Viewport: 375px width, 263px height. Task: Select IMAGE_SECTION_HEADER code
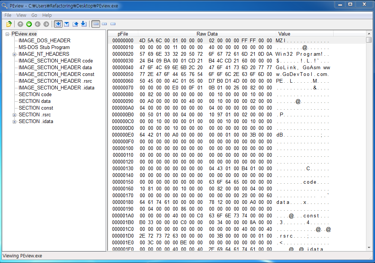click(x=56, y=61)
